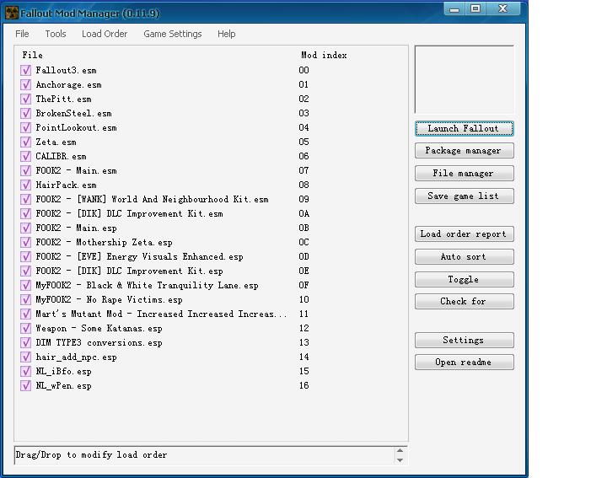This screenshot has width=607, height=478.
Task: Maximize the Fallout Mod Manager window
Action: tap(475, 8)
